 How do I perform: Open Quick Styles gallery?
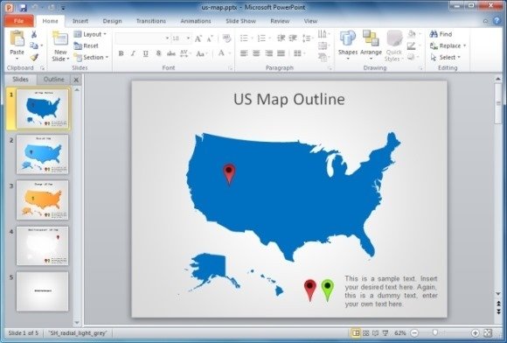(393, 45)
